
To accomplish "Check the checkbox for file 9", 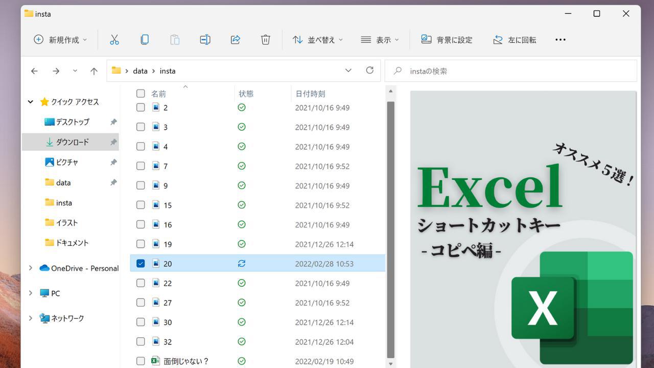I will point(141,186).
